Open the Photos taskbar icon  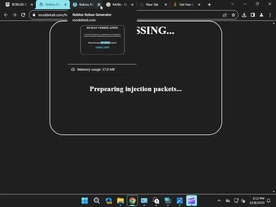click(x=180, y=201)
